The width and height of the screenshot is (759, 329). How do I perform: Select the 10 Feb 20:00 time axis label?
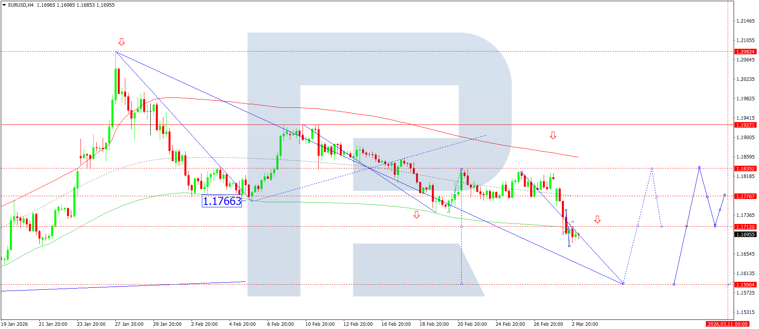coord(320,324)
